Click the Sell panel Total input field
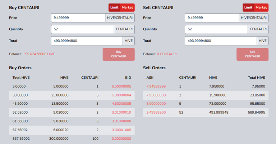 pos(221,41)
